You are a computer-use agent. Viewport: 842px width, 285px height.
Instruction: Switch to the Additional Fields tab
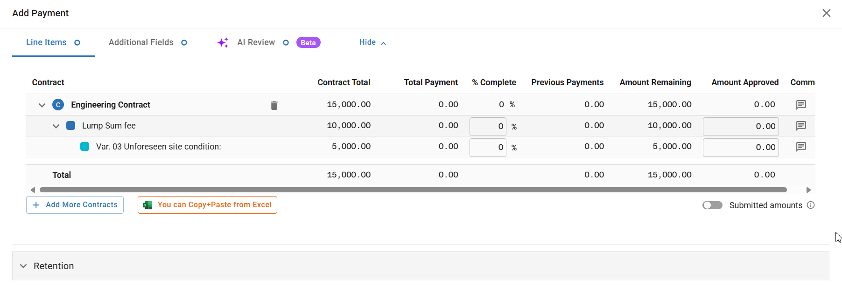(x=141, y=42)
